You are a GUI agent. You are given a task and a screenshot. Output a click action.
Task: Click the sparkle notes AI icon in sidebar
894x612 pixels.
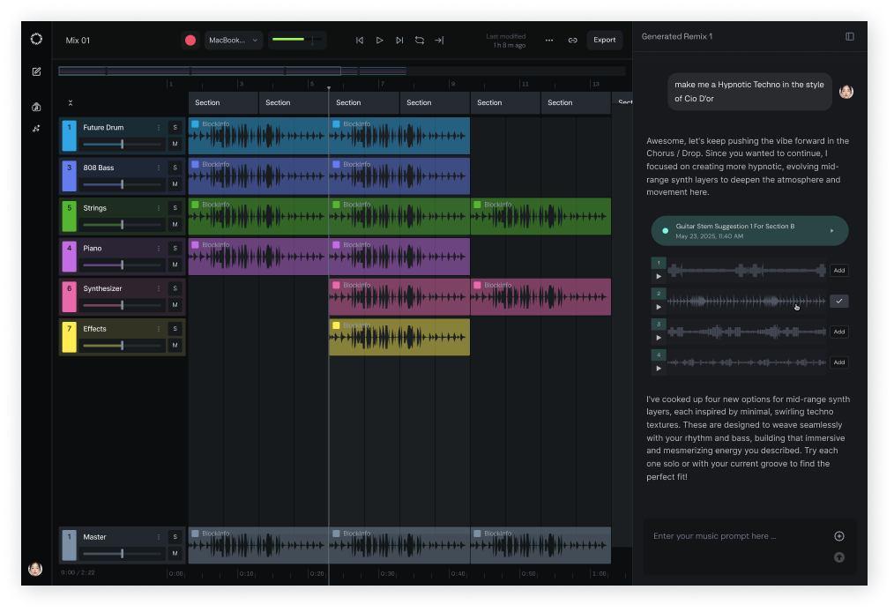[36, 129]
